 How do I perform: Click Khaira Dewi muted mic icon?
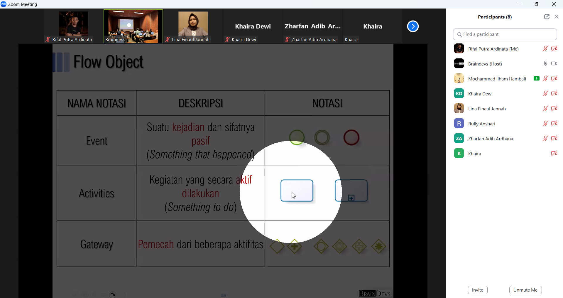pos(545,94)
